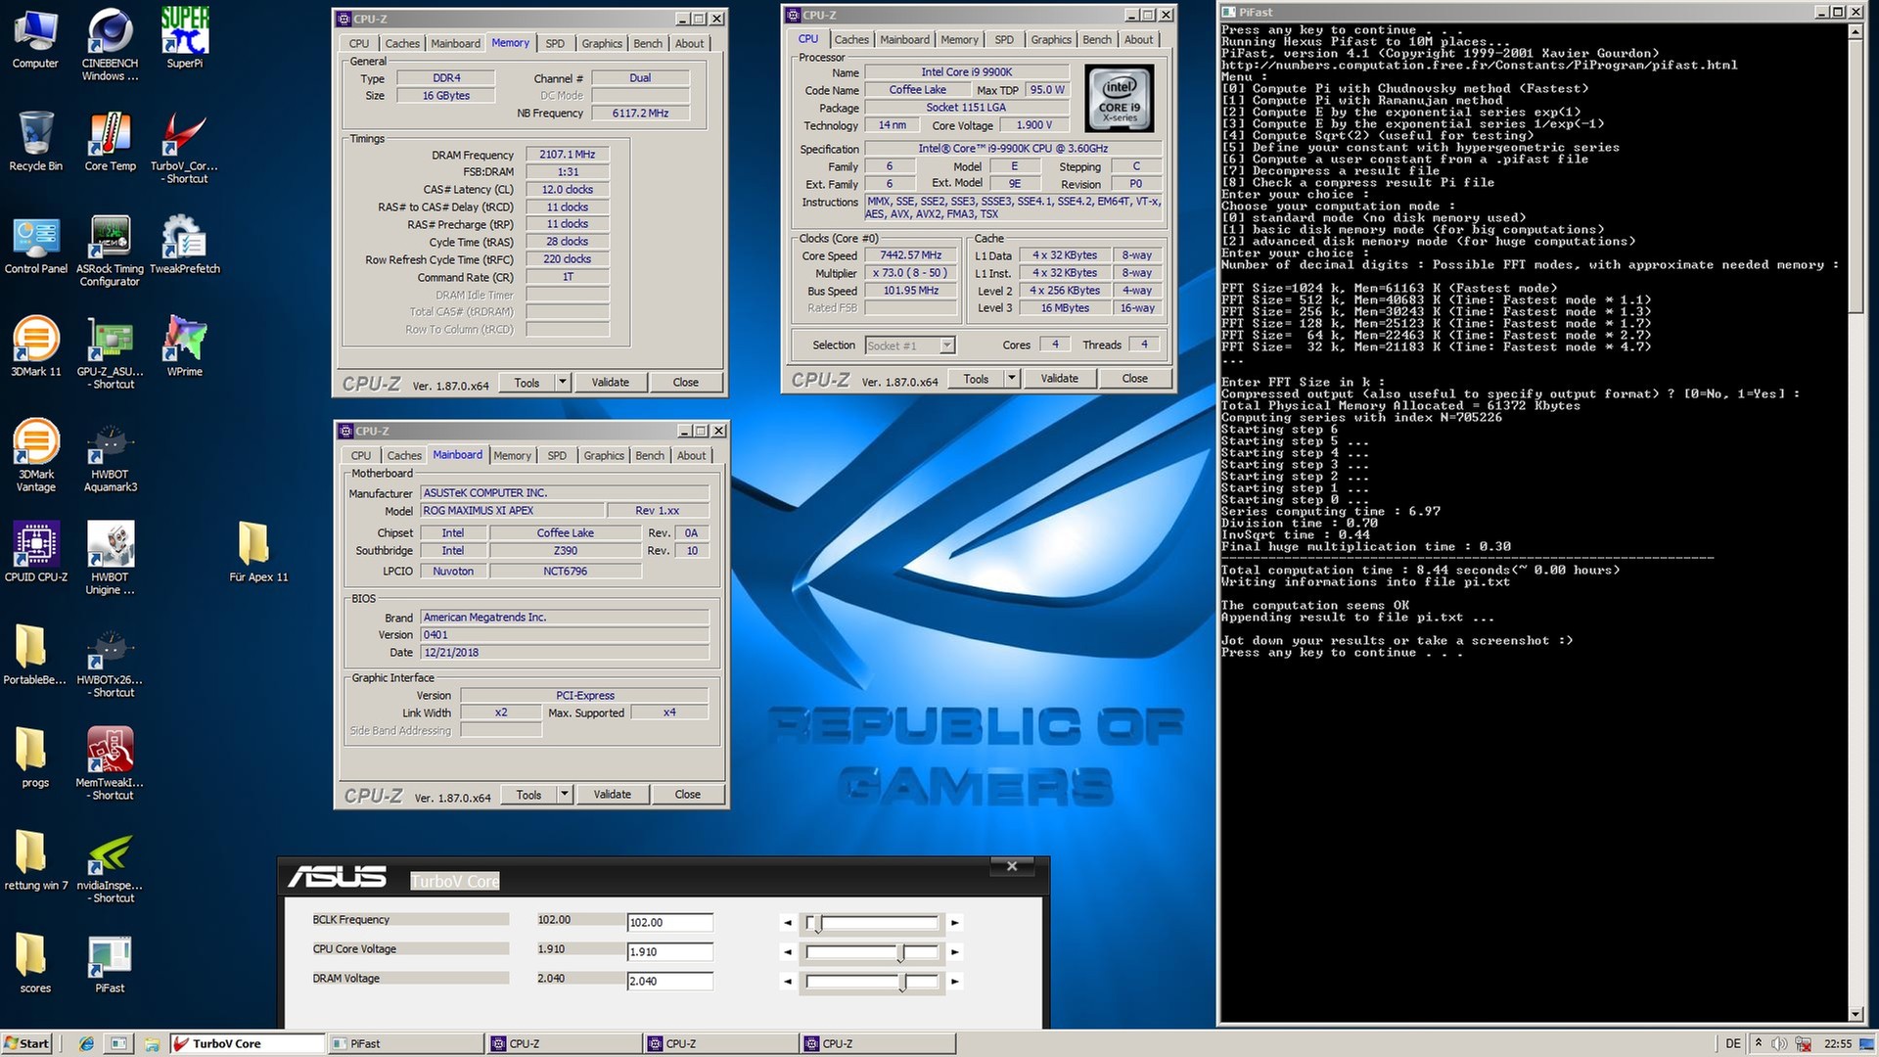Click Tools button in Mainboard CPU-Z window
Screen dimensions: 1879x1057
point(528,795)
